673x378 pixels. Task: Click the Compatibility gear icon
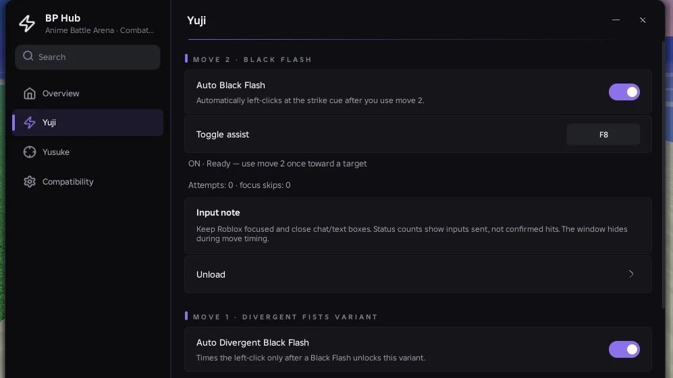30,182
